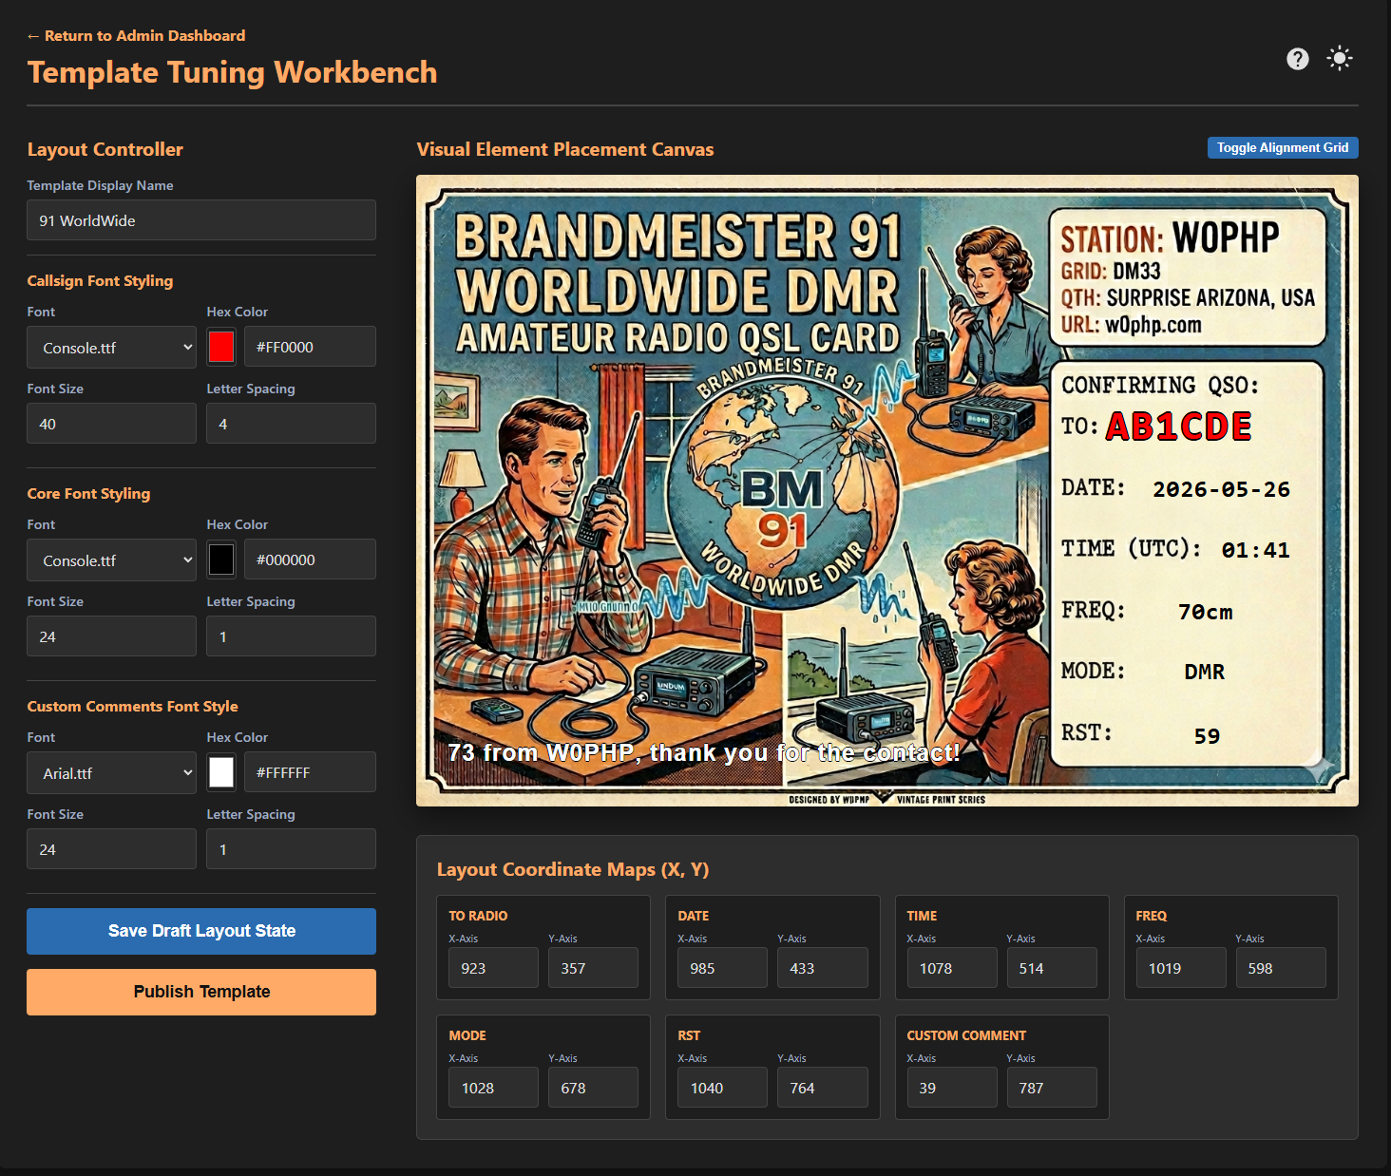Viewport: 1391px width, 1176px height.
Task: Edit TIME X-Axis value 1078
Action: pos(951,968)
